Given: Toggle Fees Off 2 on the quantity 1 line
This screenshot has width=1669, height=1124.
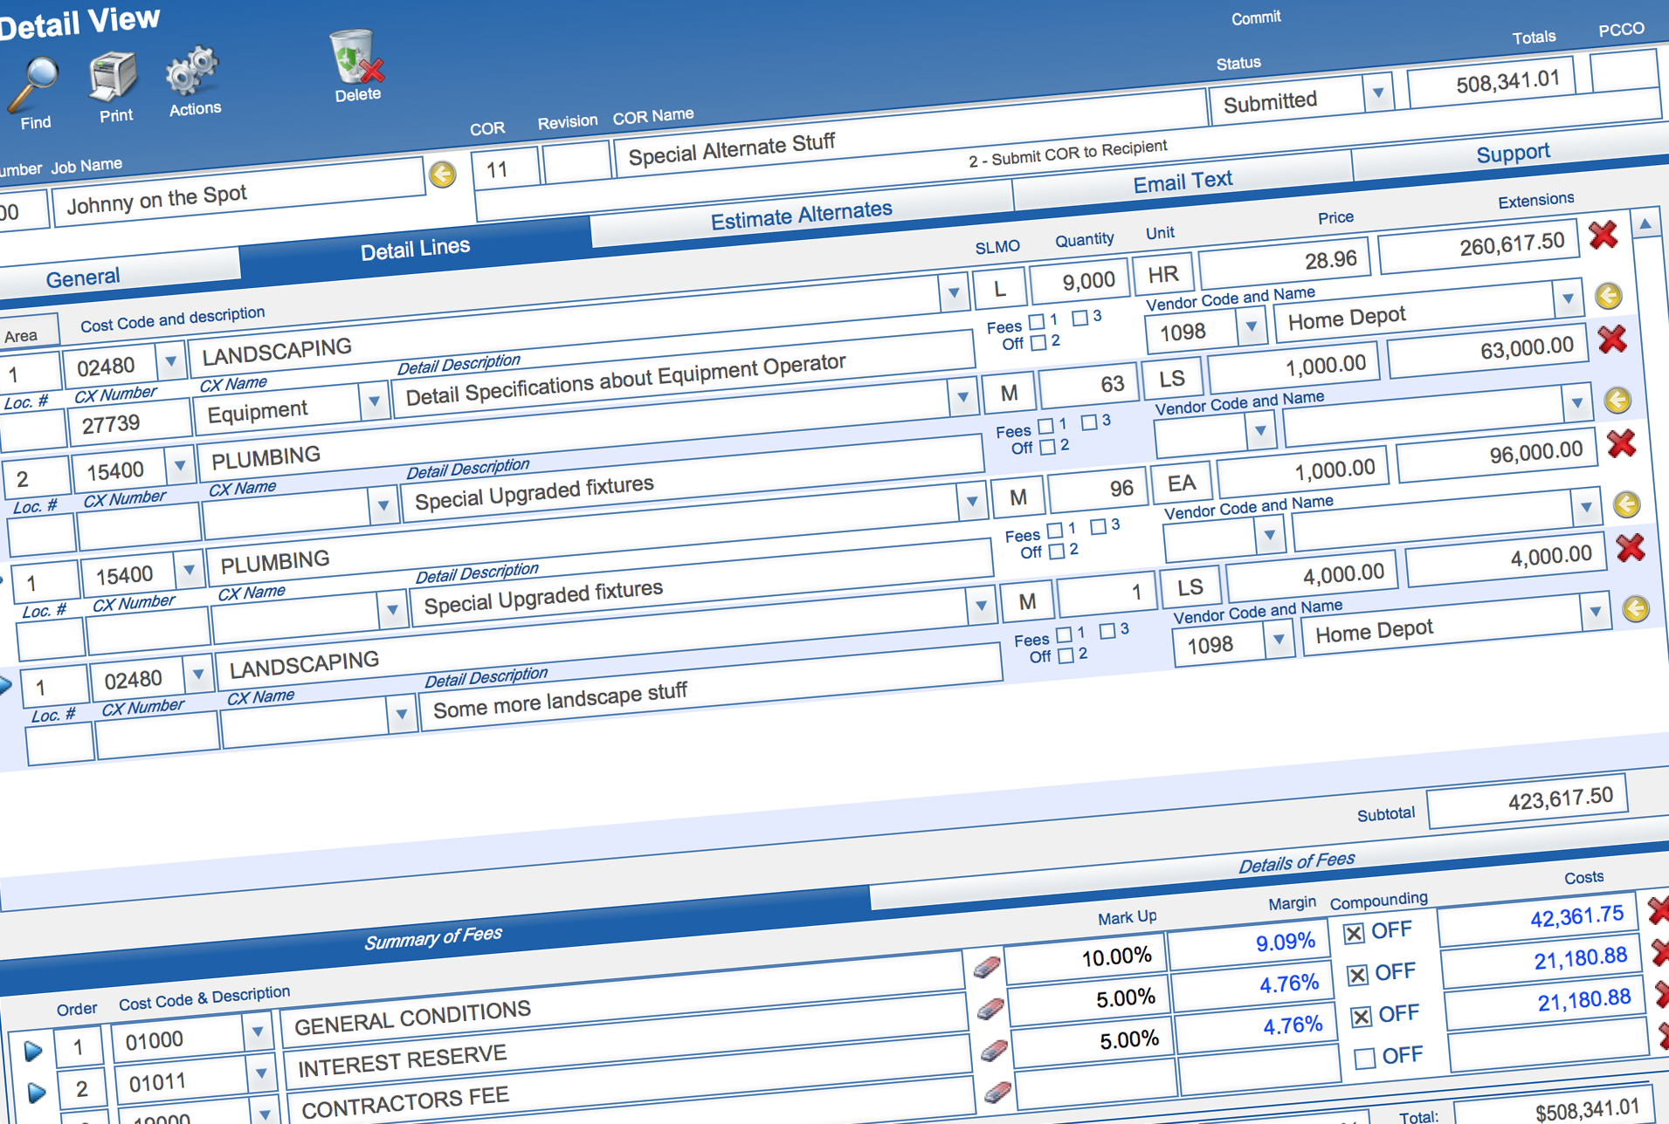Looking at the screenshot, I should (x=1066, y=655).
